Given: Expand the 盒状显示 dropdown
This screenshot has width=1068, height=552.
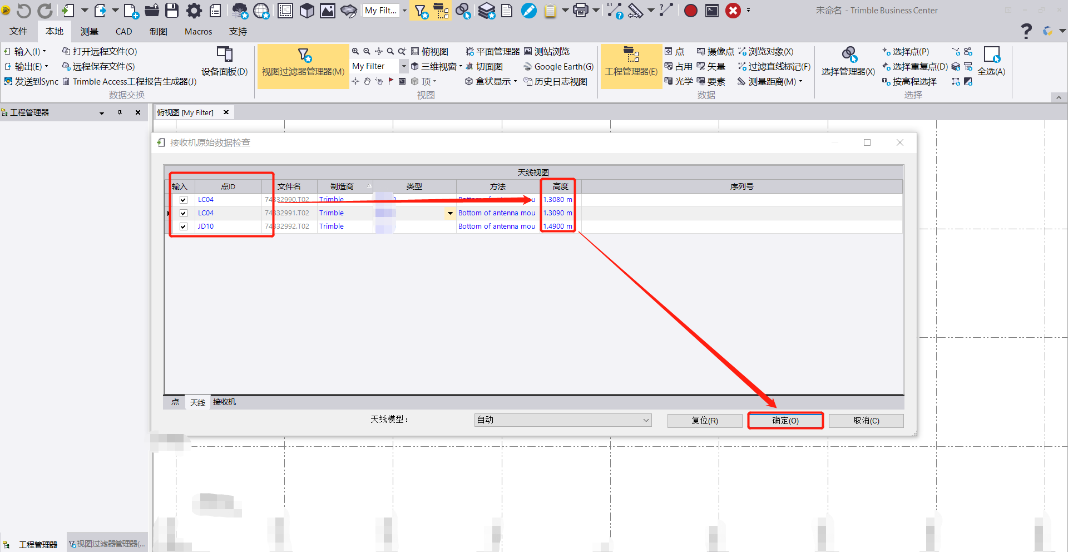Looking at the screenshot, I should click(515, 81).
